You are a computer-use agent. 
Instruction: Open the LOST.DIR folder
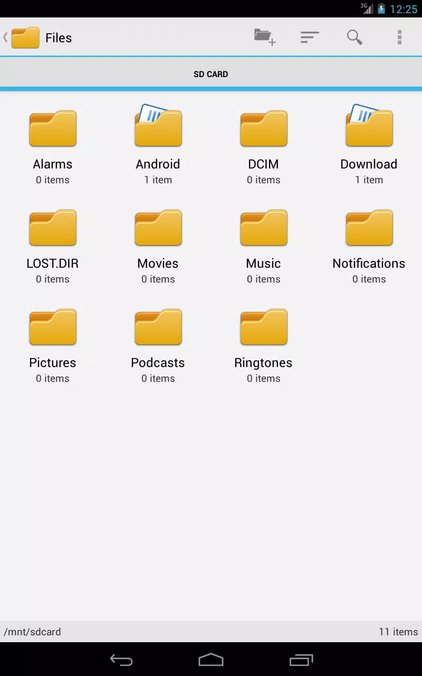pyautogui.click(x=53, y=245)
